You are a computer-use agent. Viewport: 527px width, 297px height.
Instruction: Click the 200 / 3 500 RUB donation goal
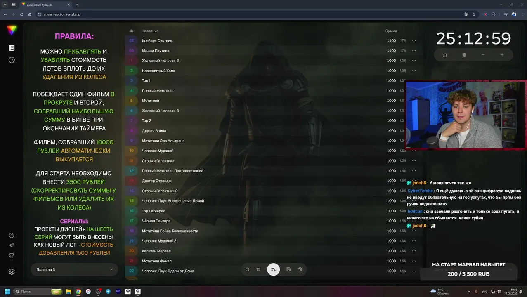coord(468,274)
